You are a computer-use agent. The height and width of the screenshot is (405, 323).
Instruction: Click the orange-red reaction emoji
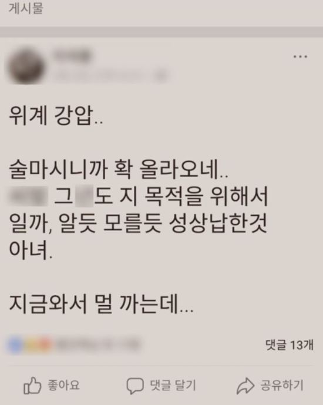click(45, 345)
